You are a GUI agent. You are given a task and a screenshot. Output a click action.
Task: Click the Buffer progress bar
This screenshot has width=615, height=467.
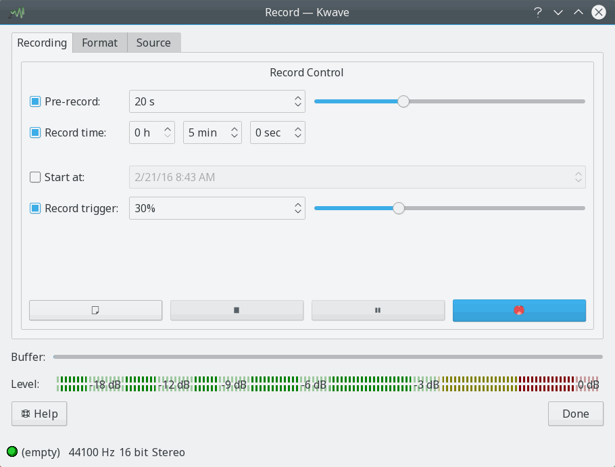point(328,357)
